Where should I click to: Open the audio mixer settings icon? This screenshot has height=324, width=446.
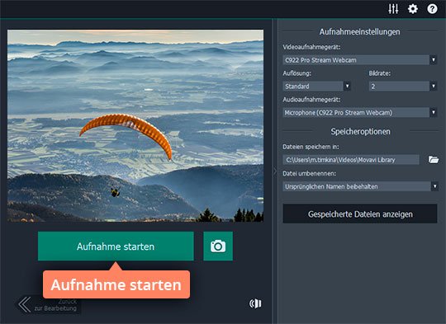click(393, 9)
